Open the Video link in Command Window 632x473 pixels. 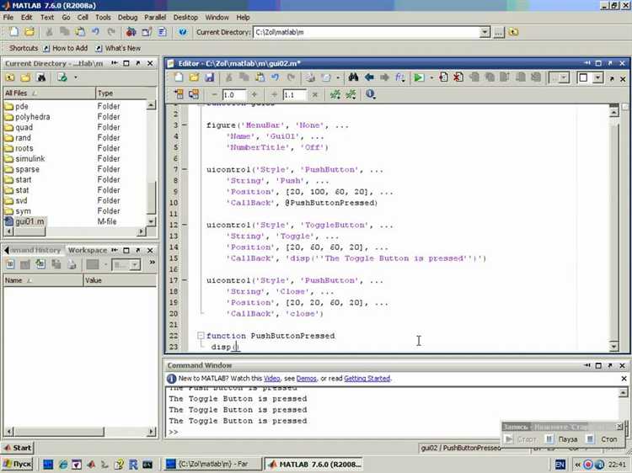coord(271,379)
